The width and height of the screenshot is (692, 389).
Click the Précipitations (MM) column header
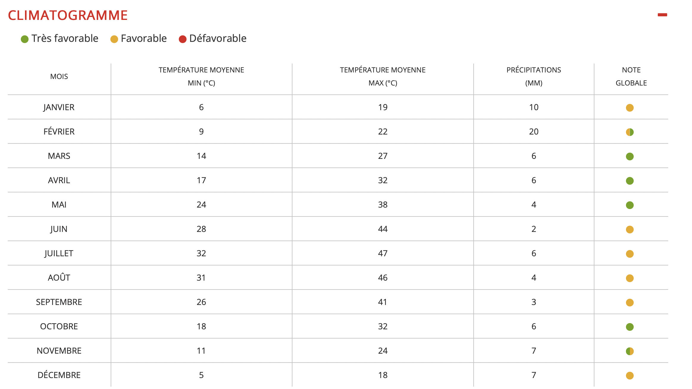[x=533, y=76]
